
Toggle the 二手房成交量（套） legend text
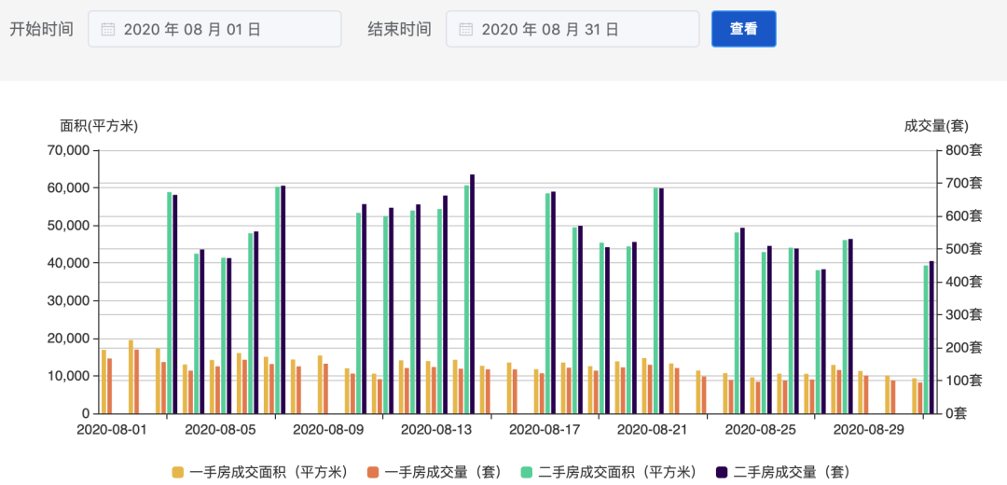pyautogui.click(x=792, y=472)
